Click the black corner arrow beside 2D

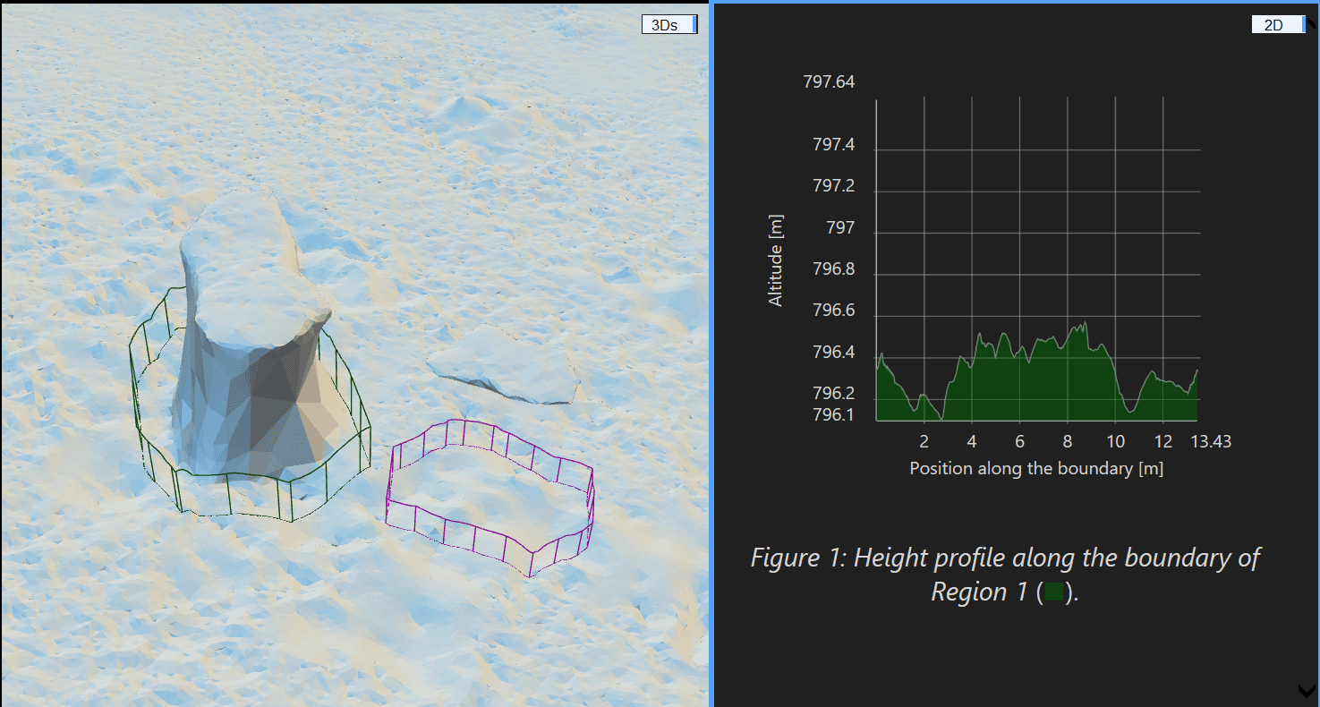pos(1313,24)
